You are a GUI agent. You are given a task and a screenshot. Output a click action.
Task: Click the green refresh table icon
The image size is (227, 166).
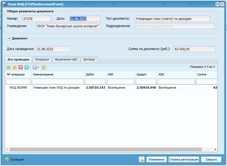coord(44,67)
